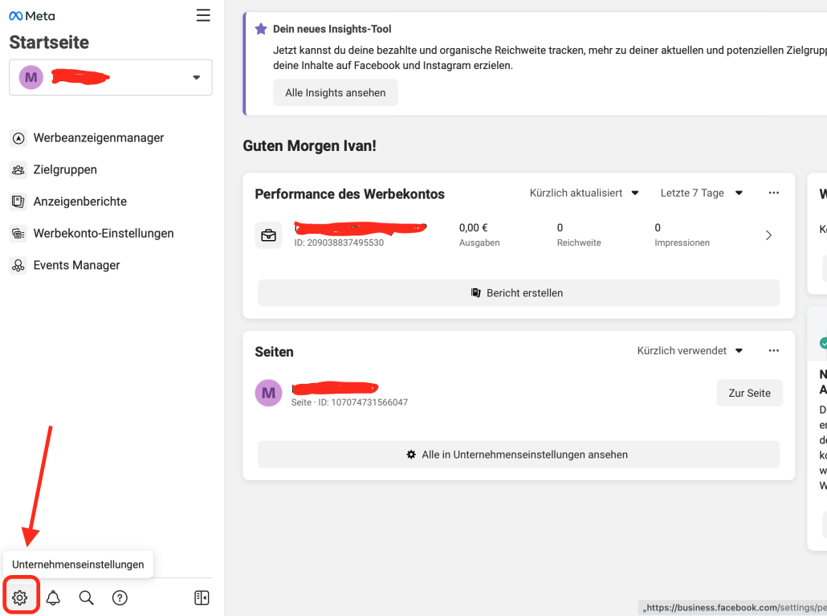The height and width of the screenshot is (616, 827).
Task: Click Zur Seite button
Action: coord(749,393)
